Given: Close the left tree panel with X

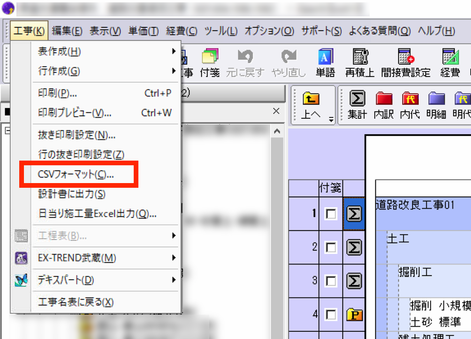Looking at the screenshot, I should 276,111.
